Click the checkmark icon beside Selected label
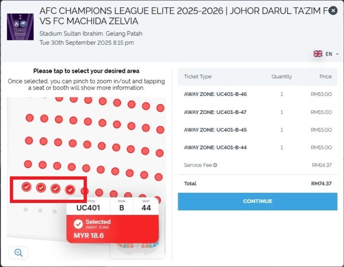 78,224
